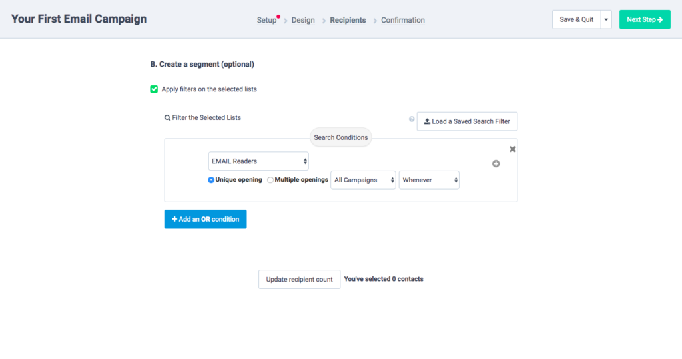Click the Save & Quit button

coord(576,20)
